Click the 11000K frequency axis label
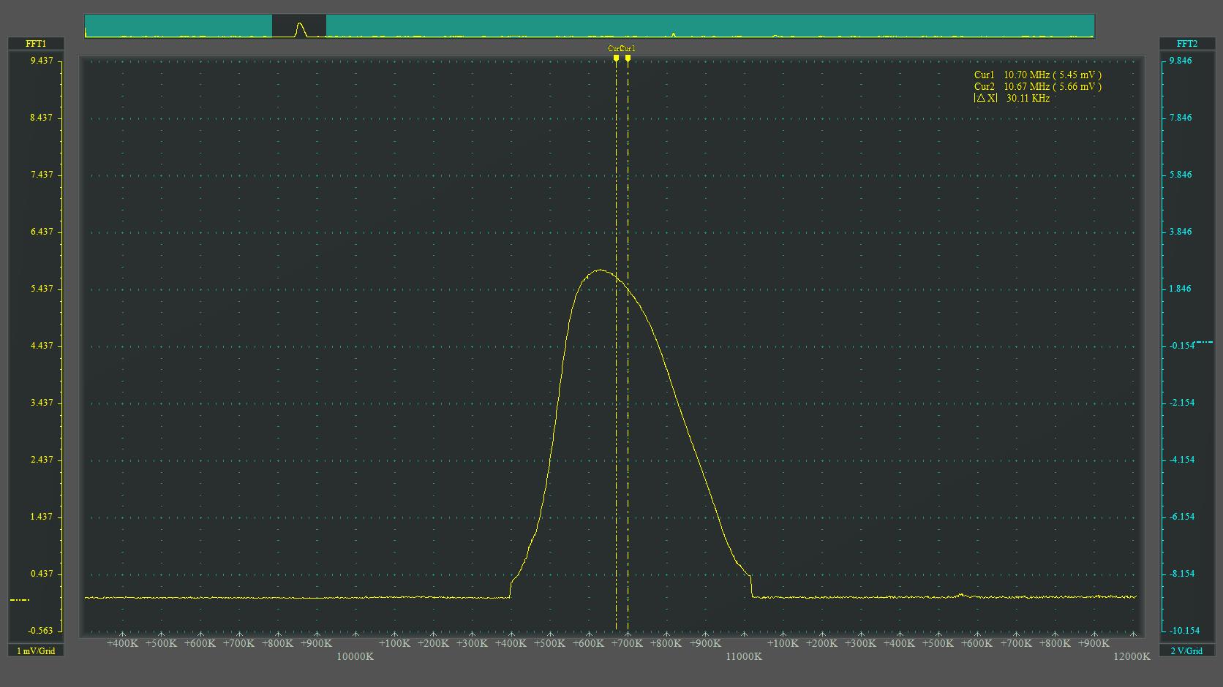1223x687 pixels. (743, 656)
